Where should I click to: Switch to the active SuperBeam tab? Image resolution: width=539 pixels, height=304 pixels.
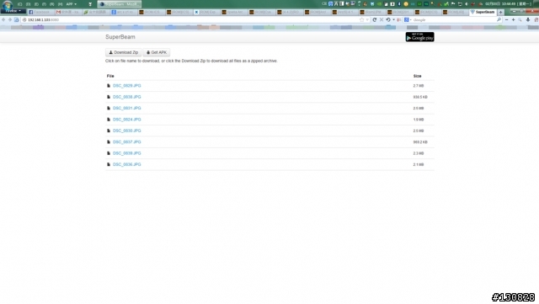point(483,12)
